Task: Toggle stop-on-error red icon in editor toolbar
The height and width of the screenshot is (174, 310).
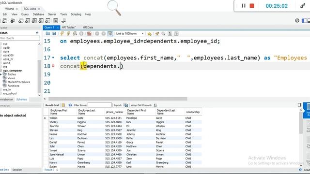Action: click(x=89, y=33)
